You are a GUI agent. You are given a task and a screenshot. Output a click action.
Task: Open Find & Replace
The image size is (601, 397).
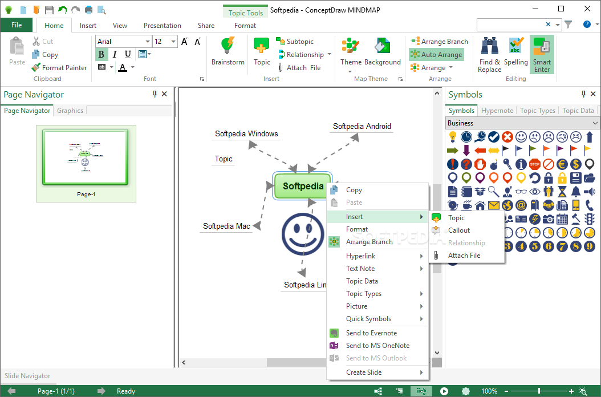click(x=489, y=55)
